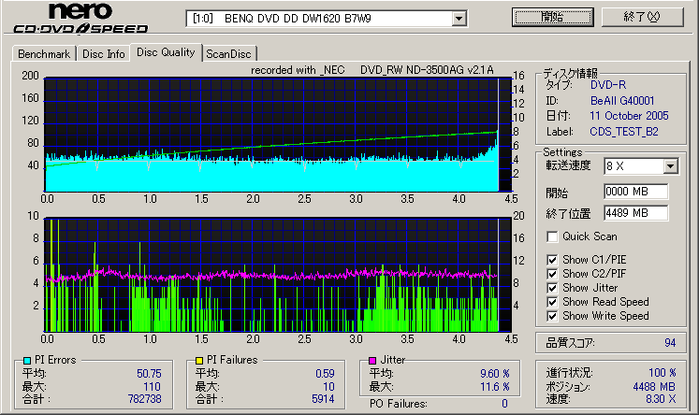This screenshot has width=699, height=415.
Task: Enable the Quick Scan checkbox
Action: click(x=552, y=236)
